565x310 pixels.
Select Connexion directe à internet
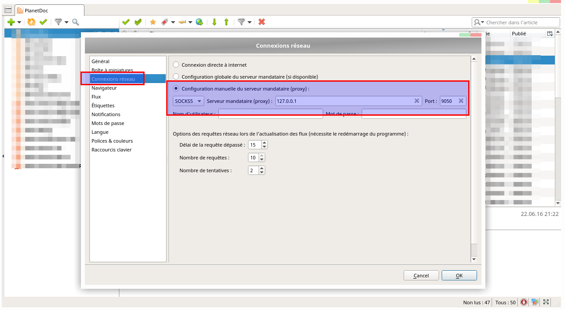(x=176, y=64)
